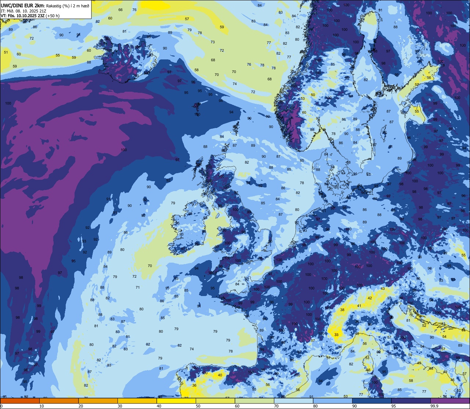470x409 pixels.
Task: Pick the 20–30 amber legend swatch
Action: [98, 401]
